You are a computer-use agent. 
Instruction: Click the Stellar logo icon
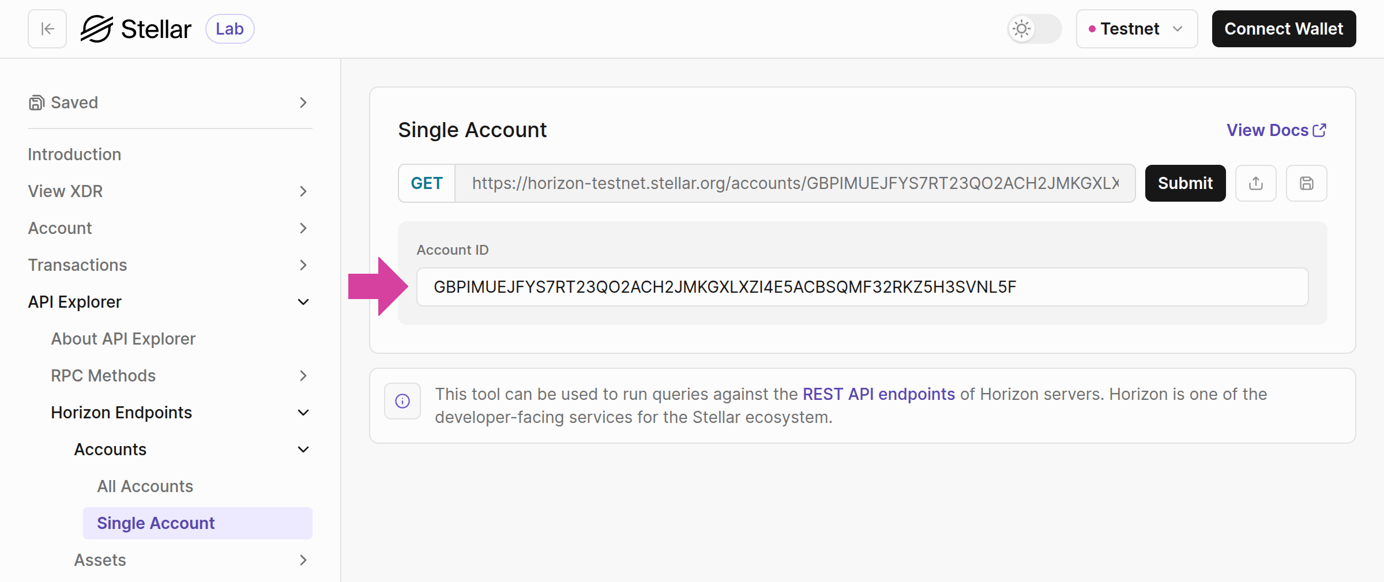tap(96, 29)
